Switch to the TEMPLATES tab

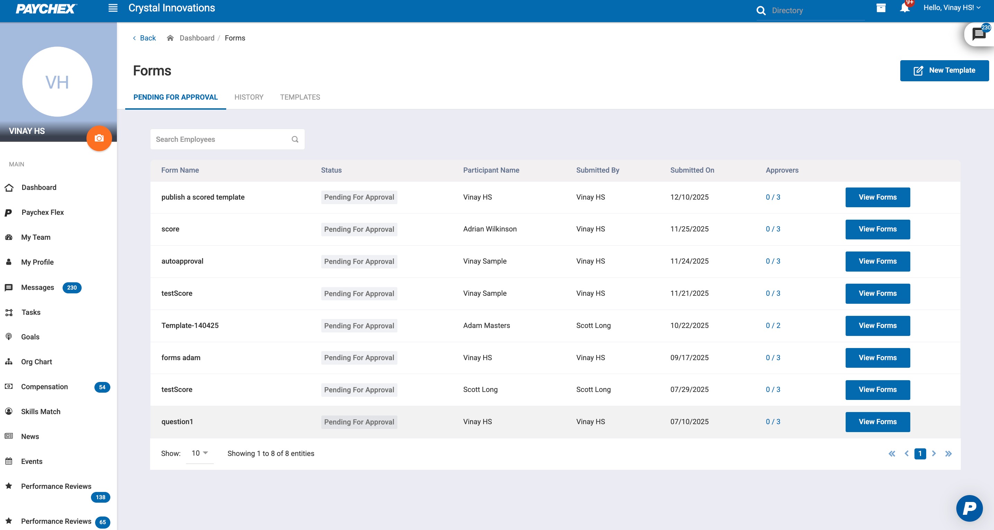click(x=300, y=97)
